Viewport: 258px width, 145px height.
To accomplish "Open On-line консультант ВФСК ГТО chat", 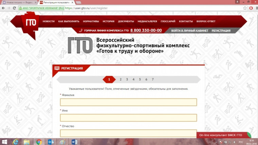I will pos(224,135).
